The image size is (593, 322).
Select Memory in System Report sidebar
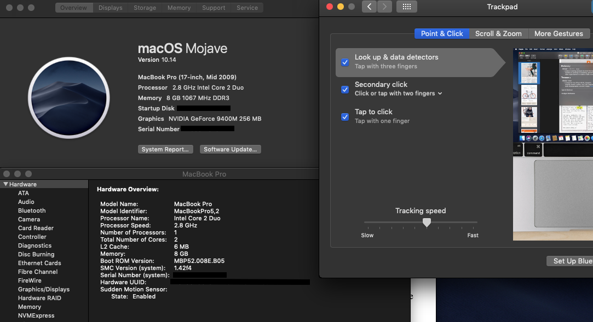coord(30,307)
